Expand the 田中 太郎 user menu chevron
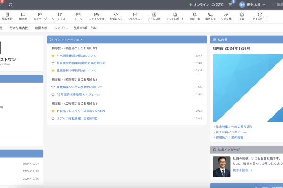This screenshot has height=188, width=283. [x=264, y=5]
